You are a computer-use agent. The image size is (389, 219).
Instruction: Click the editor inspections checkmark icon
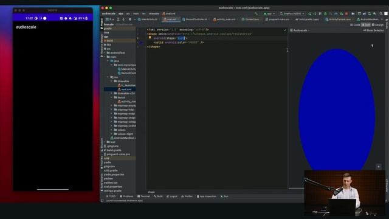(x=285, y=30)
